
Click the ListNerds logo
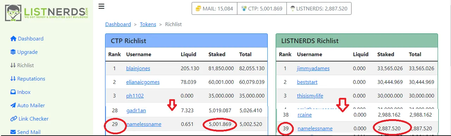[x=46, y=13]
